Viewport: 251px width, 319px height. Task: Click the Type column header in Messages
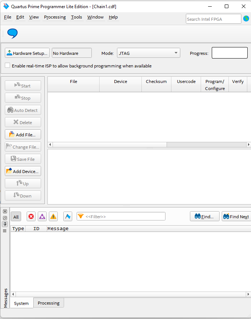point(18,229)
